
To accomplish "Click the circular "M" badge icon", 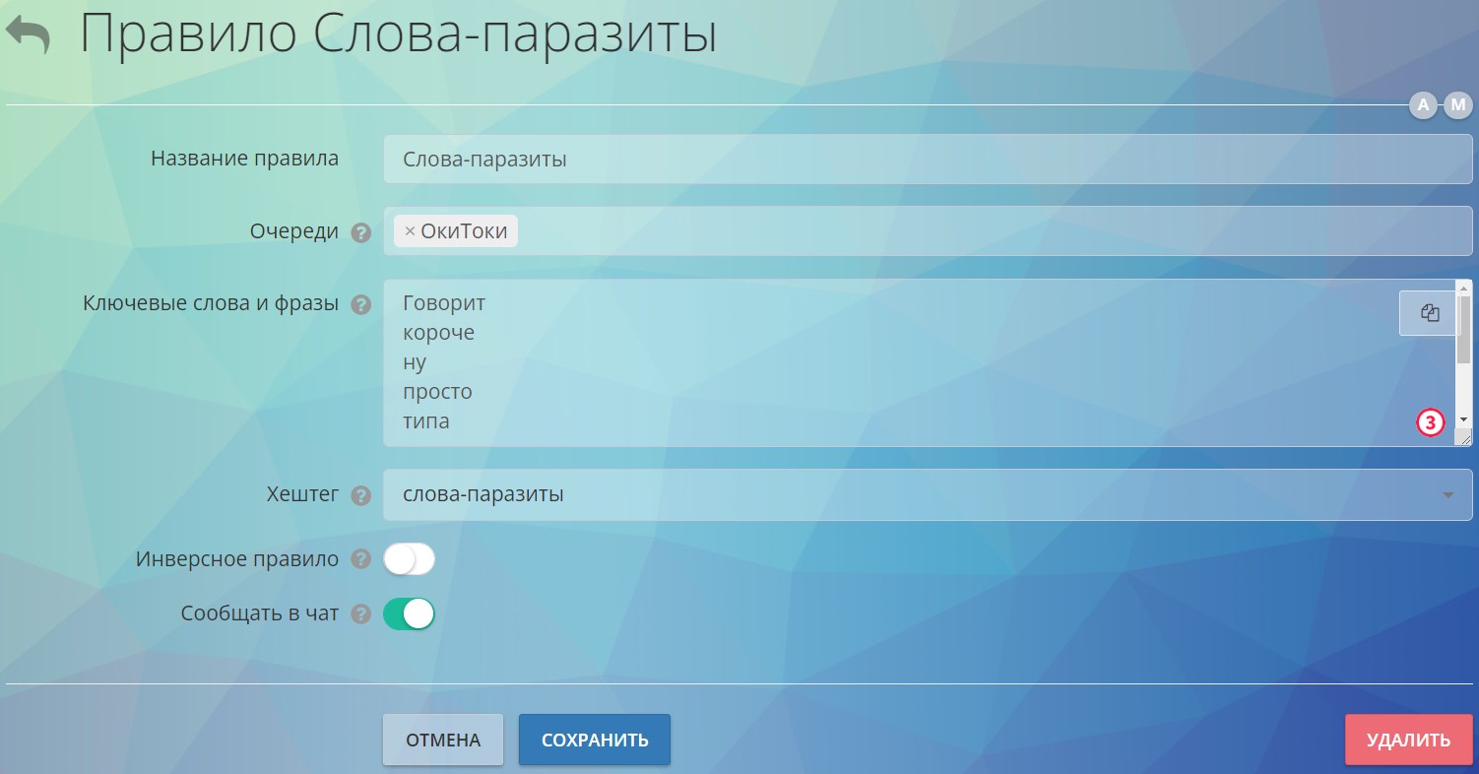I will 1458,104.
